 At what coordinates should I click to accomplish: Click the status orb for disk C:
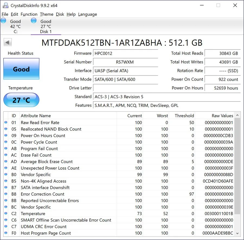3,21
